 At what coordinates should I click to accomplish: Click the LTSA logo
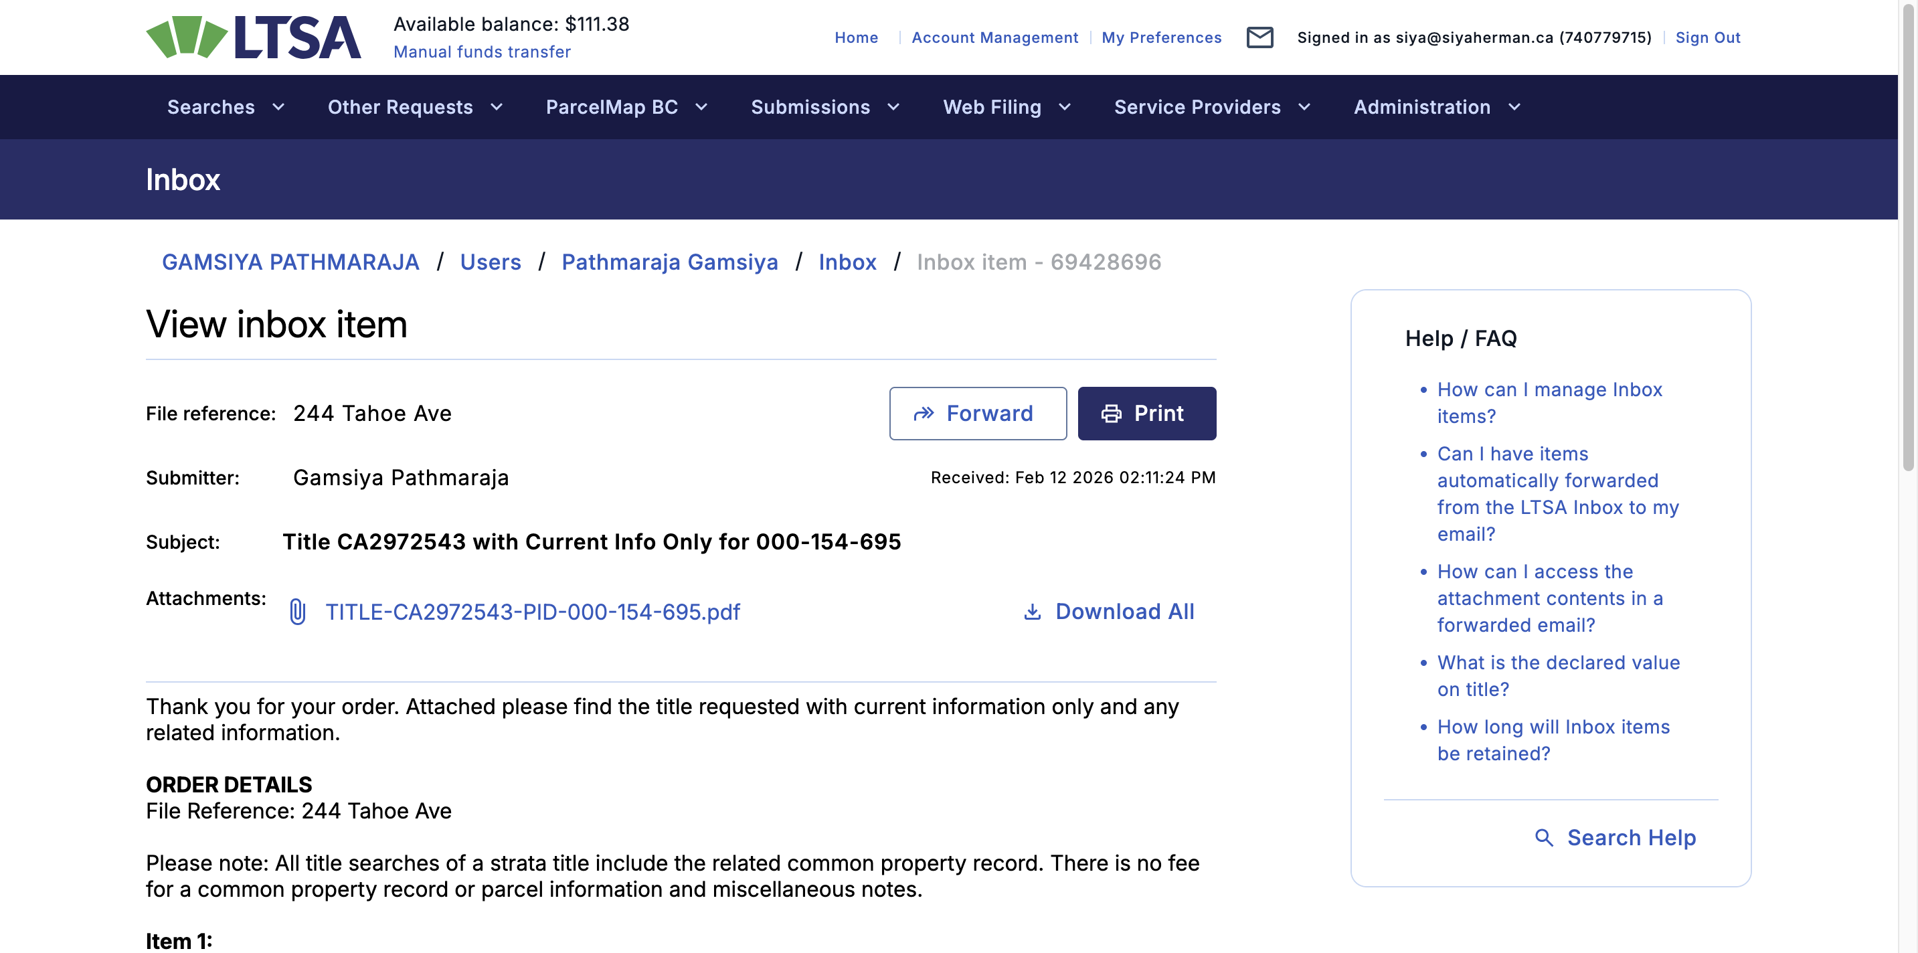click(x=253, y=37)
